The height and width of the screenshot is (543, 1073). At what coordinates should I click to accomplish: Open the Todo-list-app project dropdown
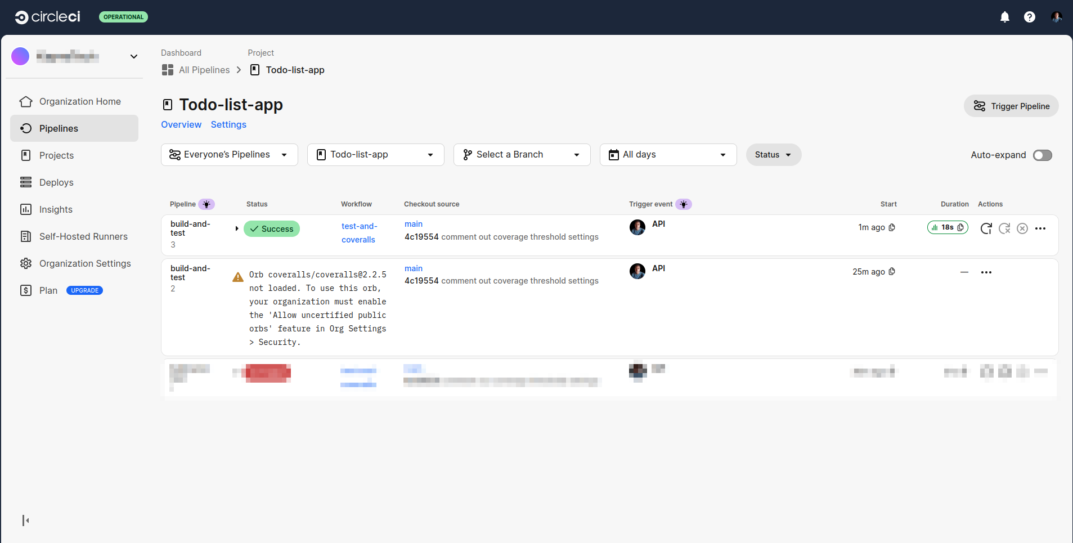coord(376,155)
